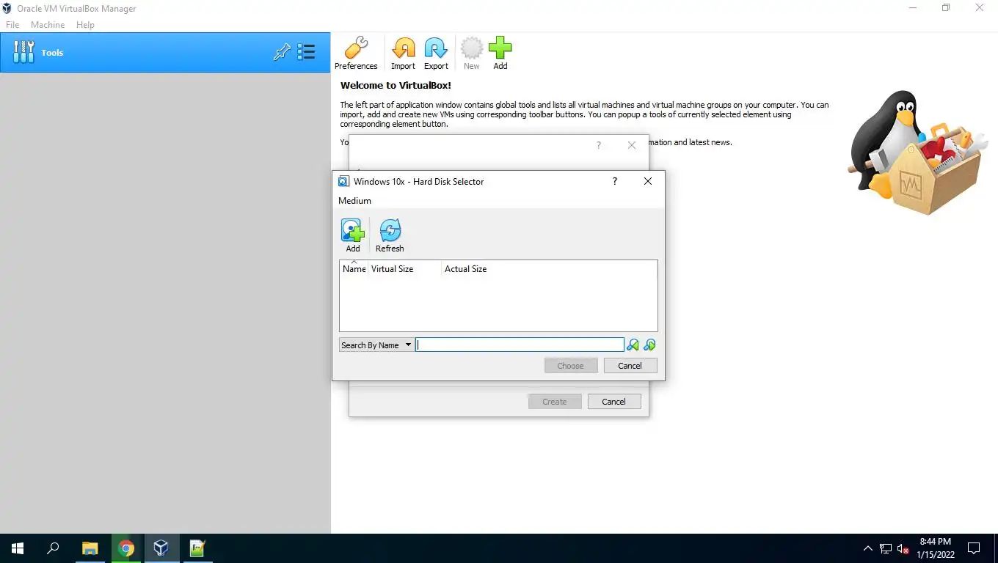998x563 pixels.
Task: Click the help question mark of background wizard
Action: coord(599,145)
